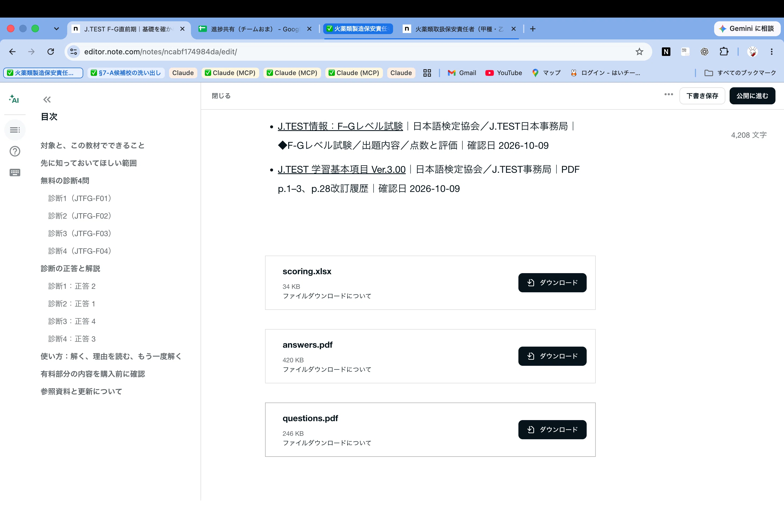View site information icon in address bar
The width and height of the screenshot is (784, 509).
pos(74,52)
